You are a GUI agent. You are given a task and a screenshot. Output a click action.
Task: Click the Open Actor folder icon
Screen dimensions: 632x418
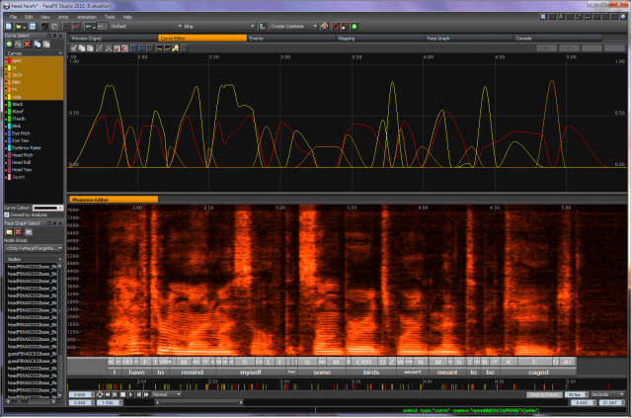(x=19, y=27)
